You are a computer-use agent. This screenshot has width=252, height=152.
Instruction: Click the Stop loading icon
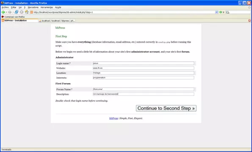pos(22,12)
